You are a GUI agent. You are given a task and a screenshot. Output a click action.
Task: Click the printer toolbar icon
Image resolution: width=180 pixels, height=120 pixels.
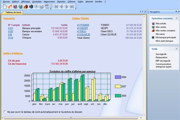click(41, 7)
